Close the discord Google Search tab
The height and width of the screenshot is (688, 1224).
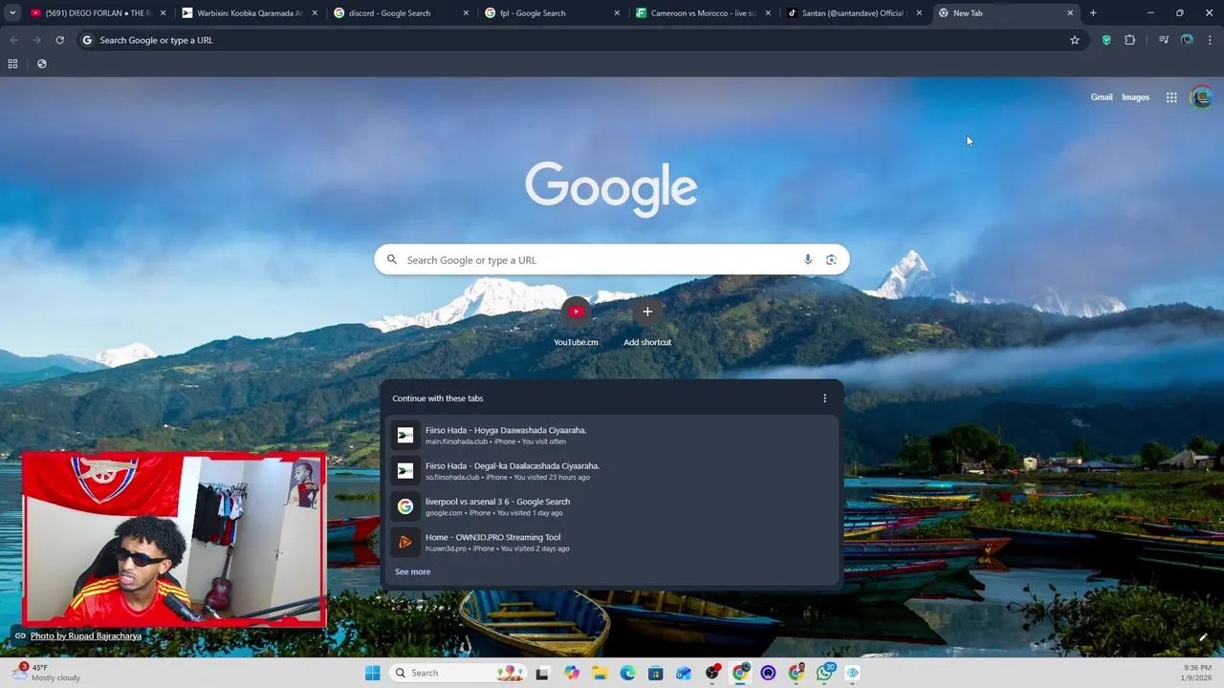coord(466,13)
